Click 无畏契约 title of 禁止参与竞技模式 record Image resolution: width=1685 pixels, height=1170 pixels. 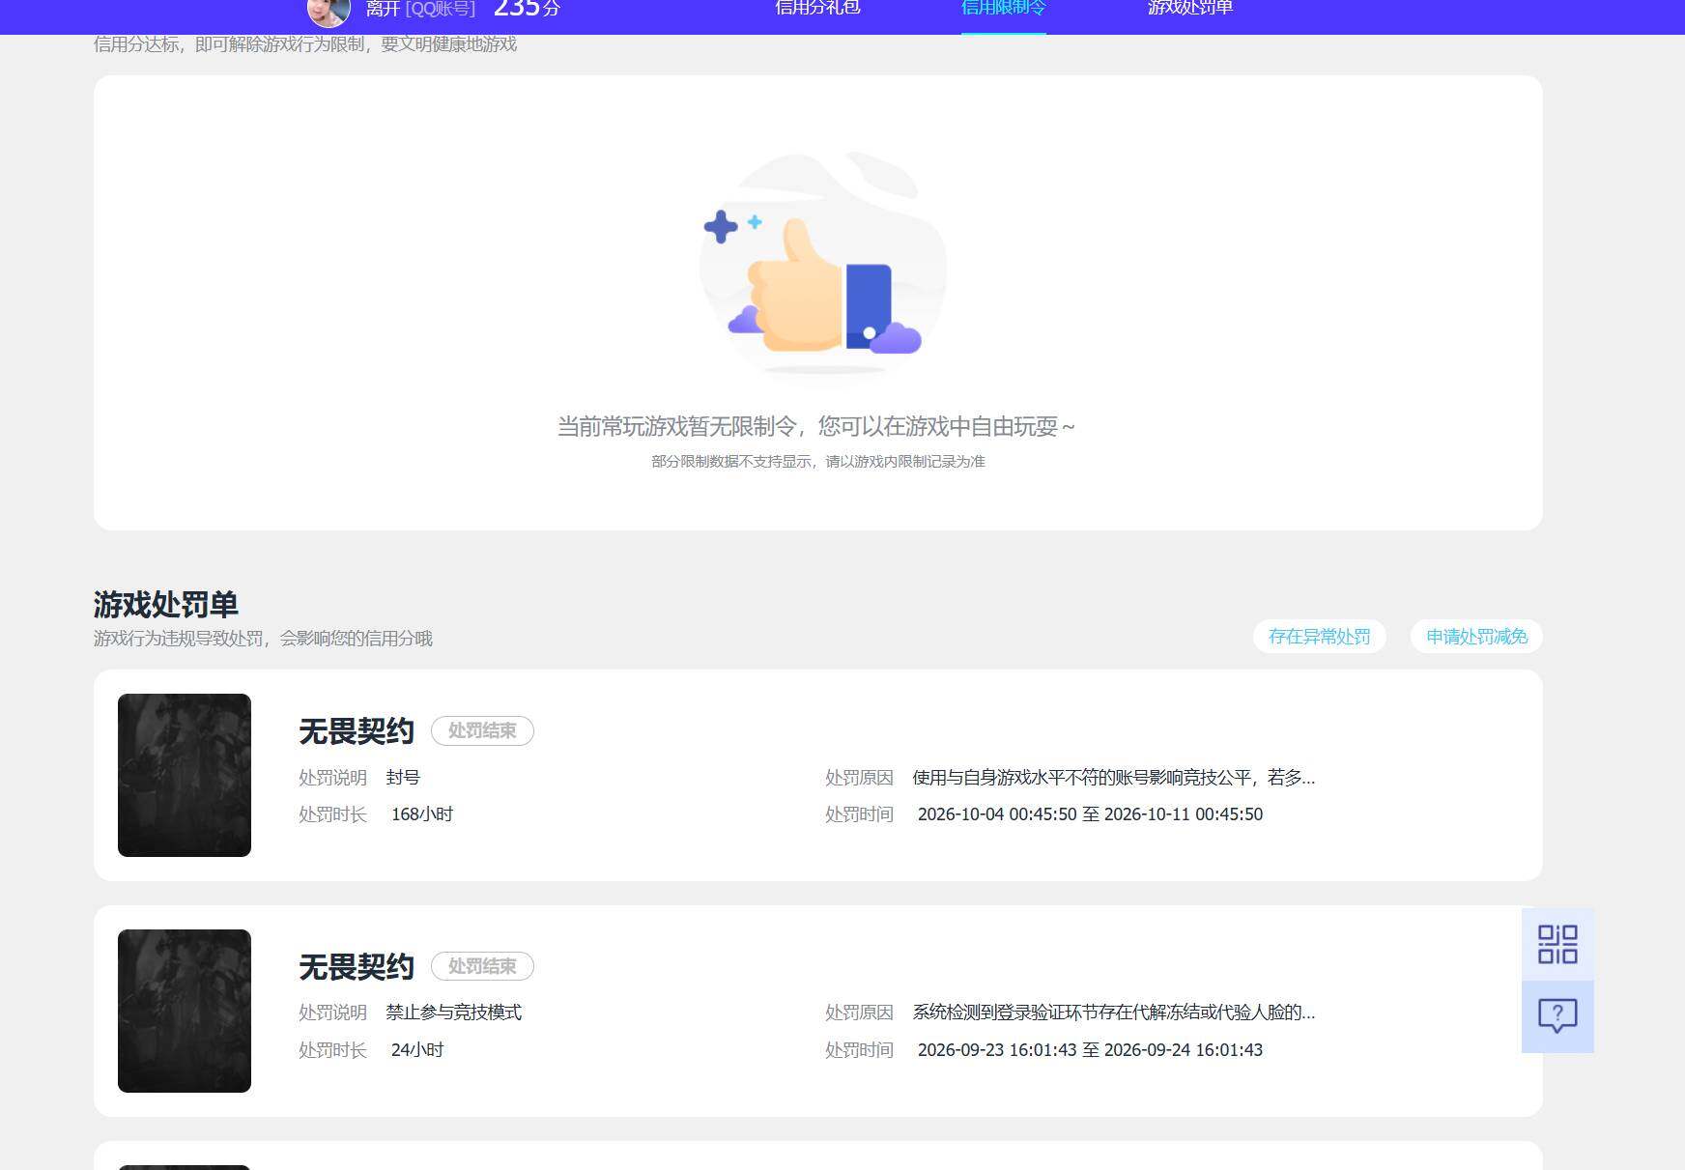coord(357,967)
